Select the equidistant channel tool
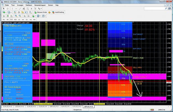The height and width of the screenshot is (112, 173). [x=24, y=9]
